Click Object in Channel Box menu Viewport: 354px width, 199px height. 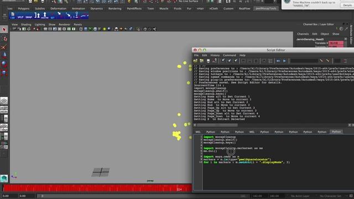(325, 34)
